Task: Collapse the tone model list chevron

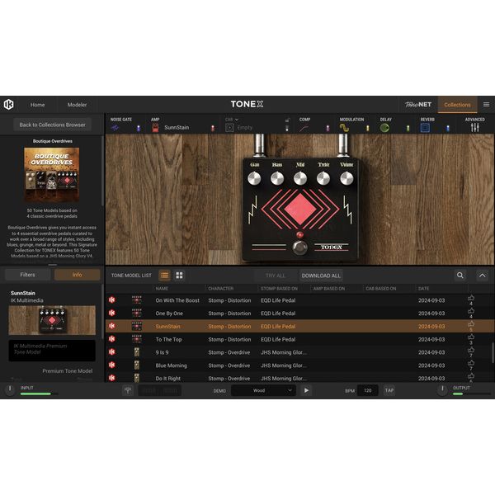Action: click(x=483, y=276)
